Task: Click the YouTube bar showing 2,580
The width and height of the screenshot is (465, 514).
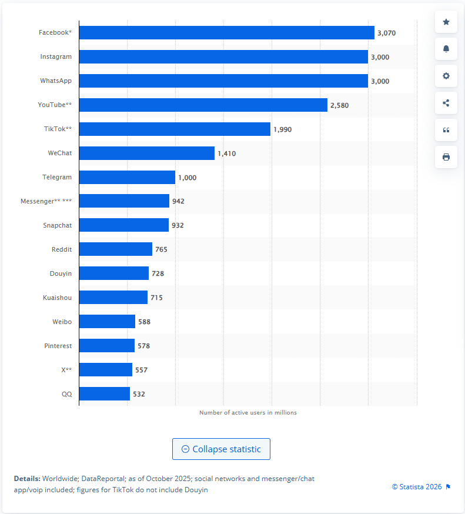Action: point(203,105)
